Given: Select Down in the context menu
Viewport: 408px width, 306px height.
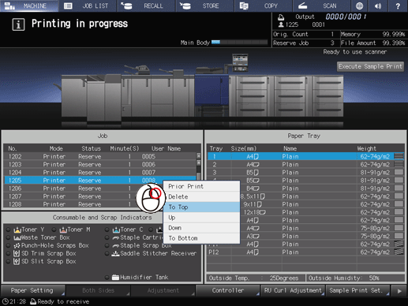Looking at the screenshot, I should pos(201,228).
